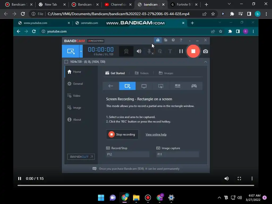Switch to the Fortnite browser tab
The image size is (272, 204).
[184, 5]
